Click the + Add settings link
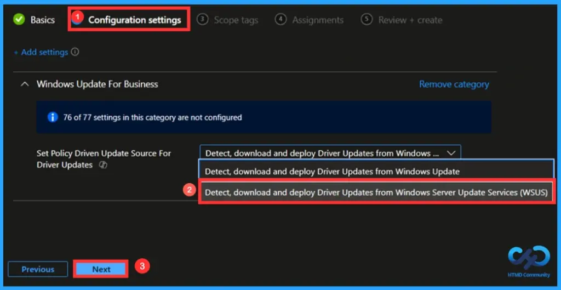 pos(41,52)
